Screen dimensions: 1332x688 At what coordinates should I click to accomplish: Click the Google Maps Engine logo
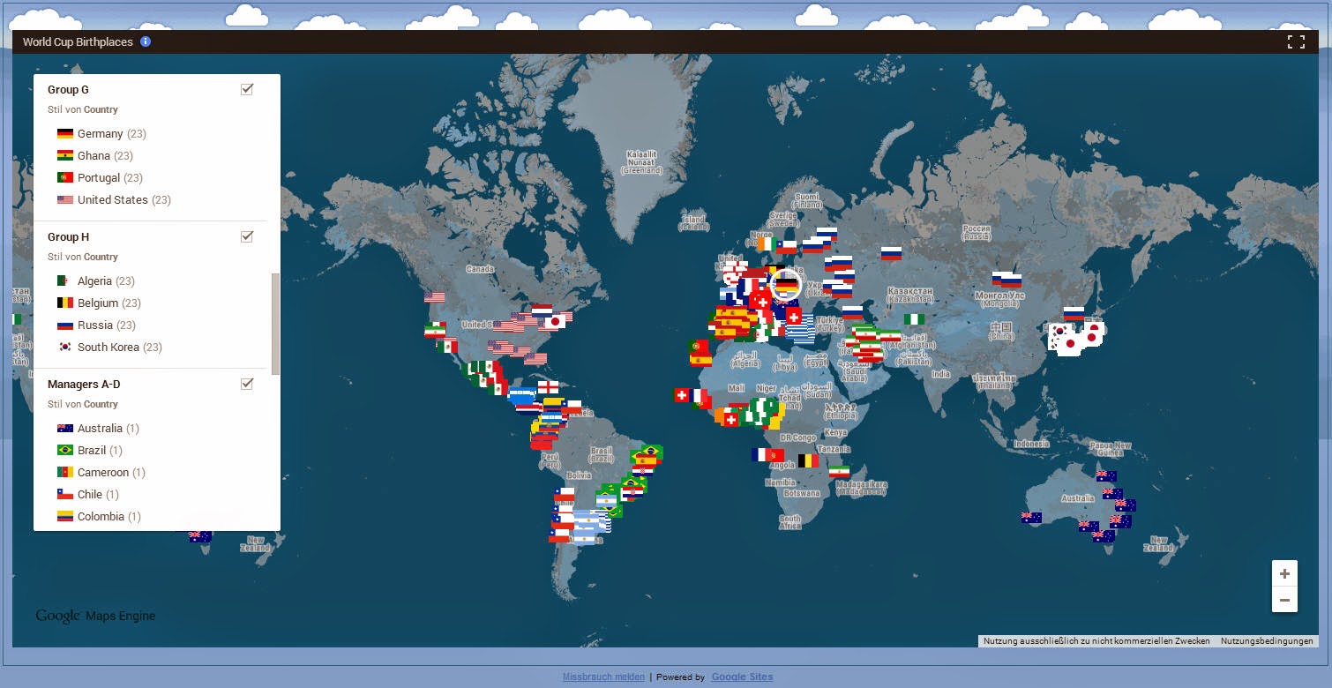[x=95, y=616]
